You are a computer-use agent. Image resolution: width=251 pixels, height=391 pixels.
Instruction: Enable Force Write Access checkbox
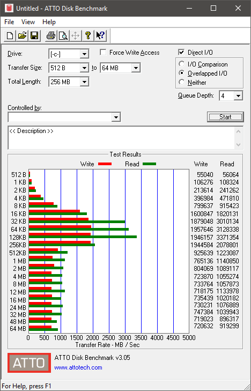tap(103, 53)
